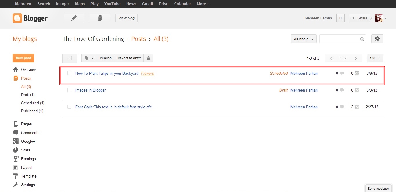Open Drive in the Google bar

click(x=164, y=4)
